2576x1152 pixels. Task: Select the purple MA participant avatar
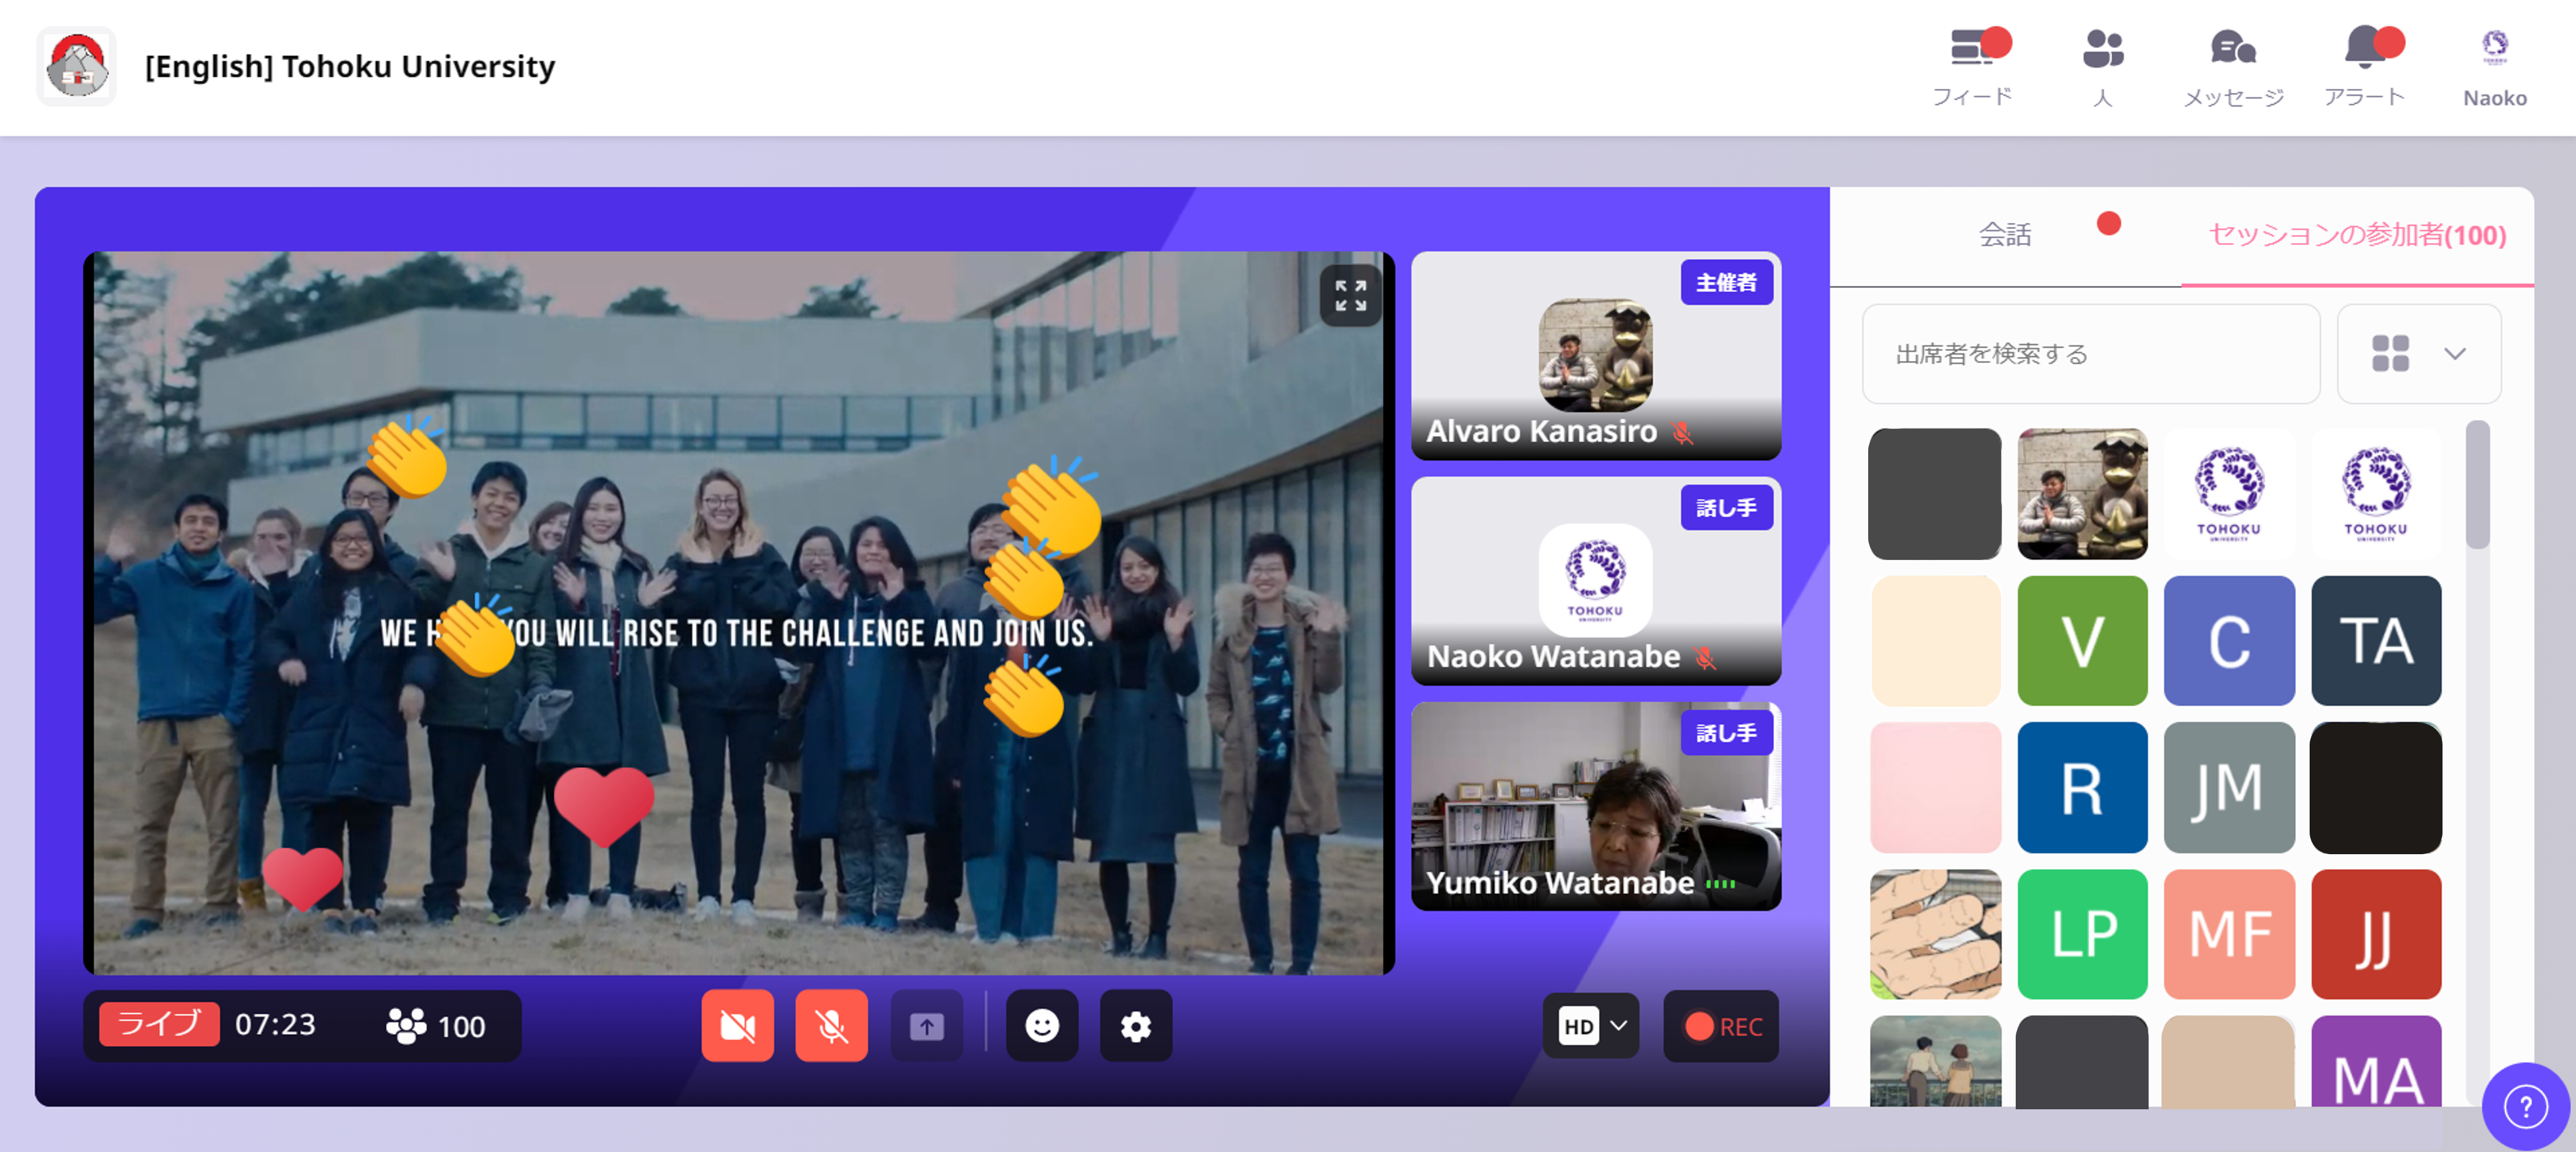coord(2376,1062)
